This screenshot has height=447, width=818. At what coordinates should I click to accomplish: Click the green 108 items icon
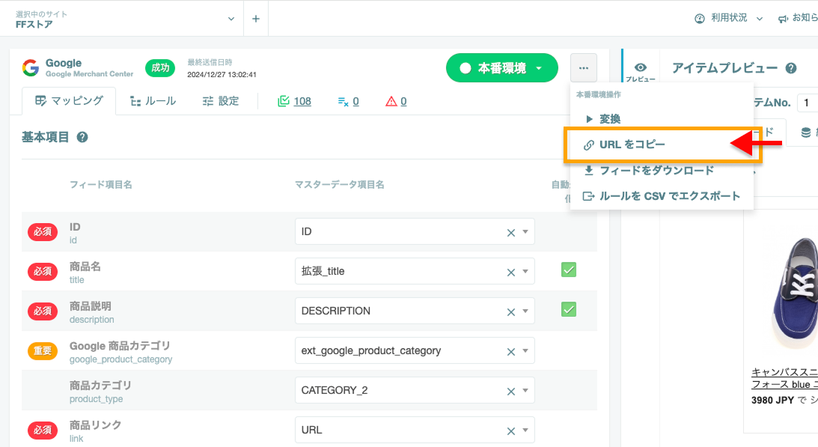pos(284,101)
